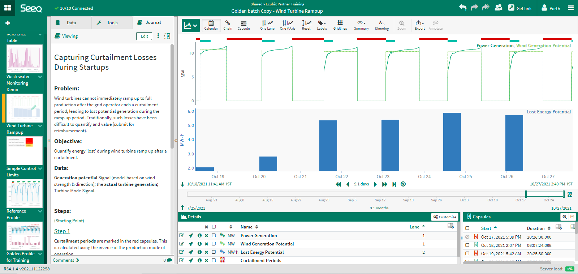The height and width of the screenshot is (274, 578).
Task: Click the Get link button
Action: pyautogui.click(x=520, y=8)
